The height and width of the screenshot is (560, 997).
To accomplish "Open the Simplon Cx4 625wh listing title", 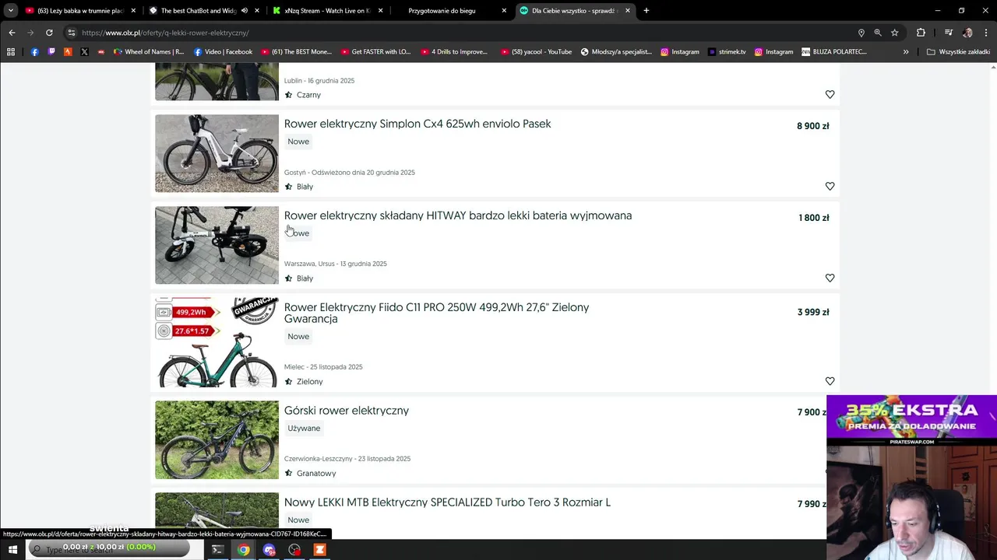I will [417, 124].
